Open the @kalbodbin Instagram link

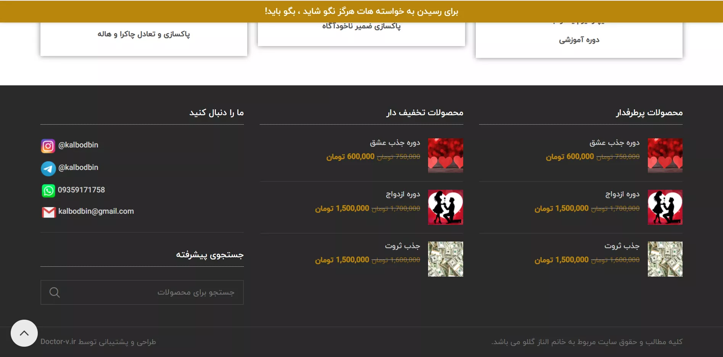point(78,145)
